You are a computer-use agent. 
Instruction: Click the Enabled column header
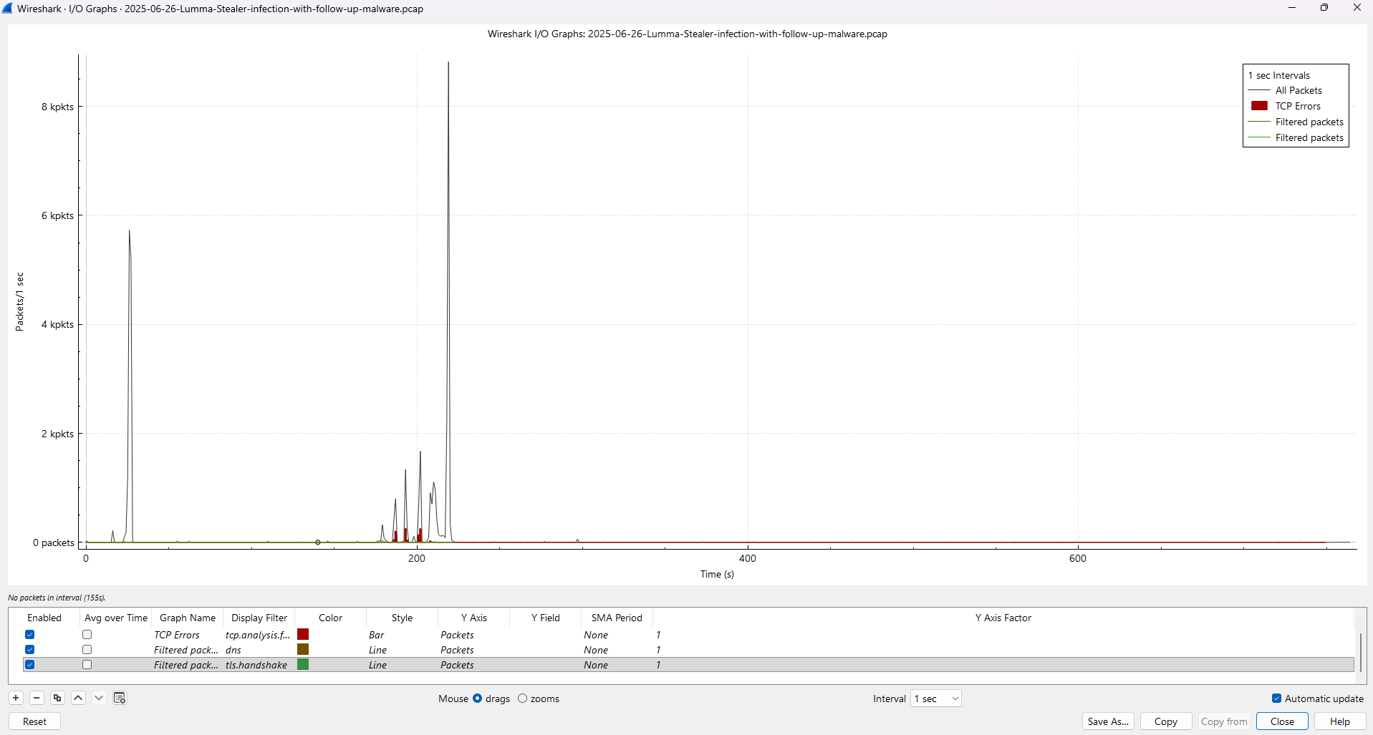click(x=44, y=618)
